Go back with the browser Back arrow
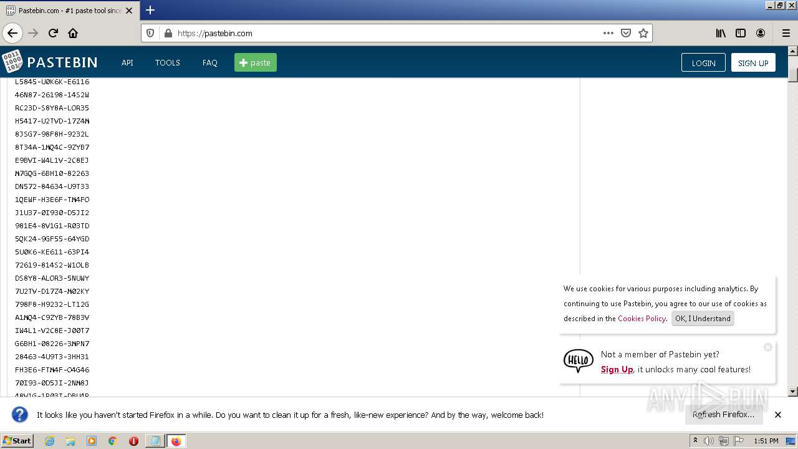798x449 pixels. [12, 33]
